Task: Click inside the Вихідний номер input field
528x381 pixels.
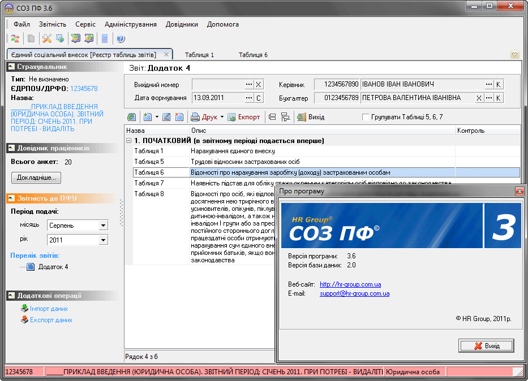Action: (x=218, y=84)
